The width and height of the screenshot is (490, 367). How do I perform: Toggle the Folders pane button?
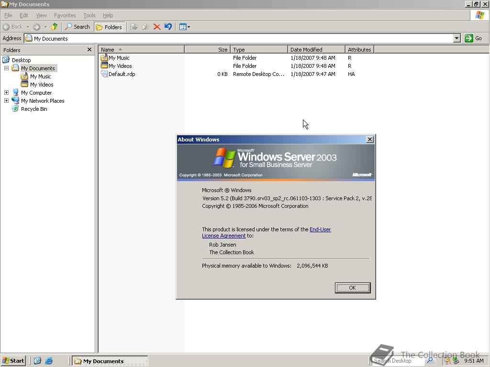click(110, 27)
